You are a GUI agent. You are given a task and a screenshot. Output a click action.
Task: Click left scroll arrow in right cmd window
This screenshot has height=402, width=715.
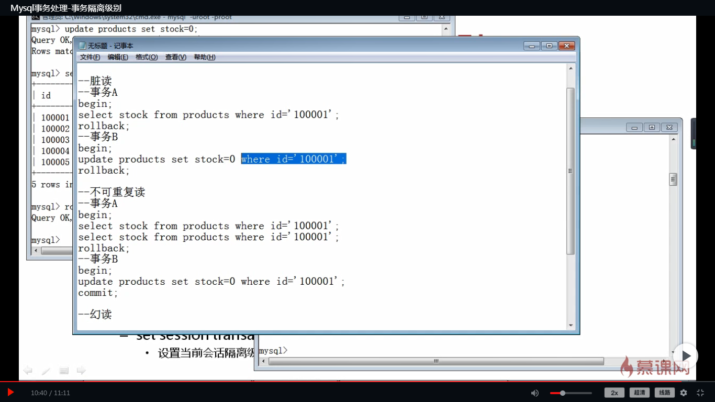point(263,361)
